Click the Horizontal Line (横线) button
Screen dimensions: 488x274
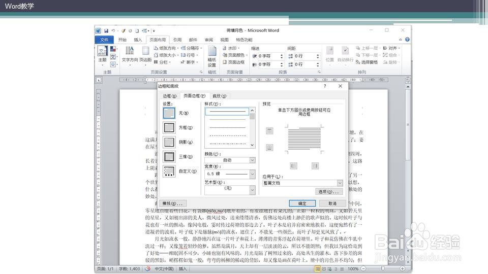click(173, 203)
